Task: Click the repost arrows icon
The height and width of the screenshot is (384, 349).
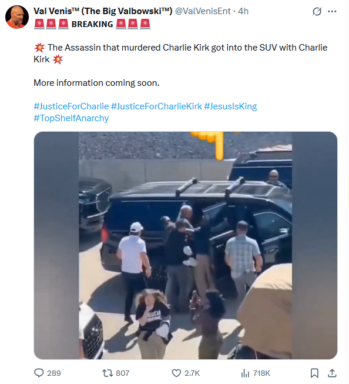Action: click(107, 373)
